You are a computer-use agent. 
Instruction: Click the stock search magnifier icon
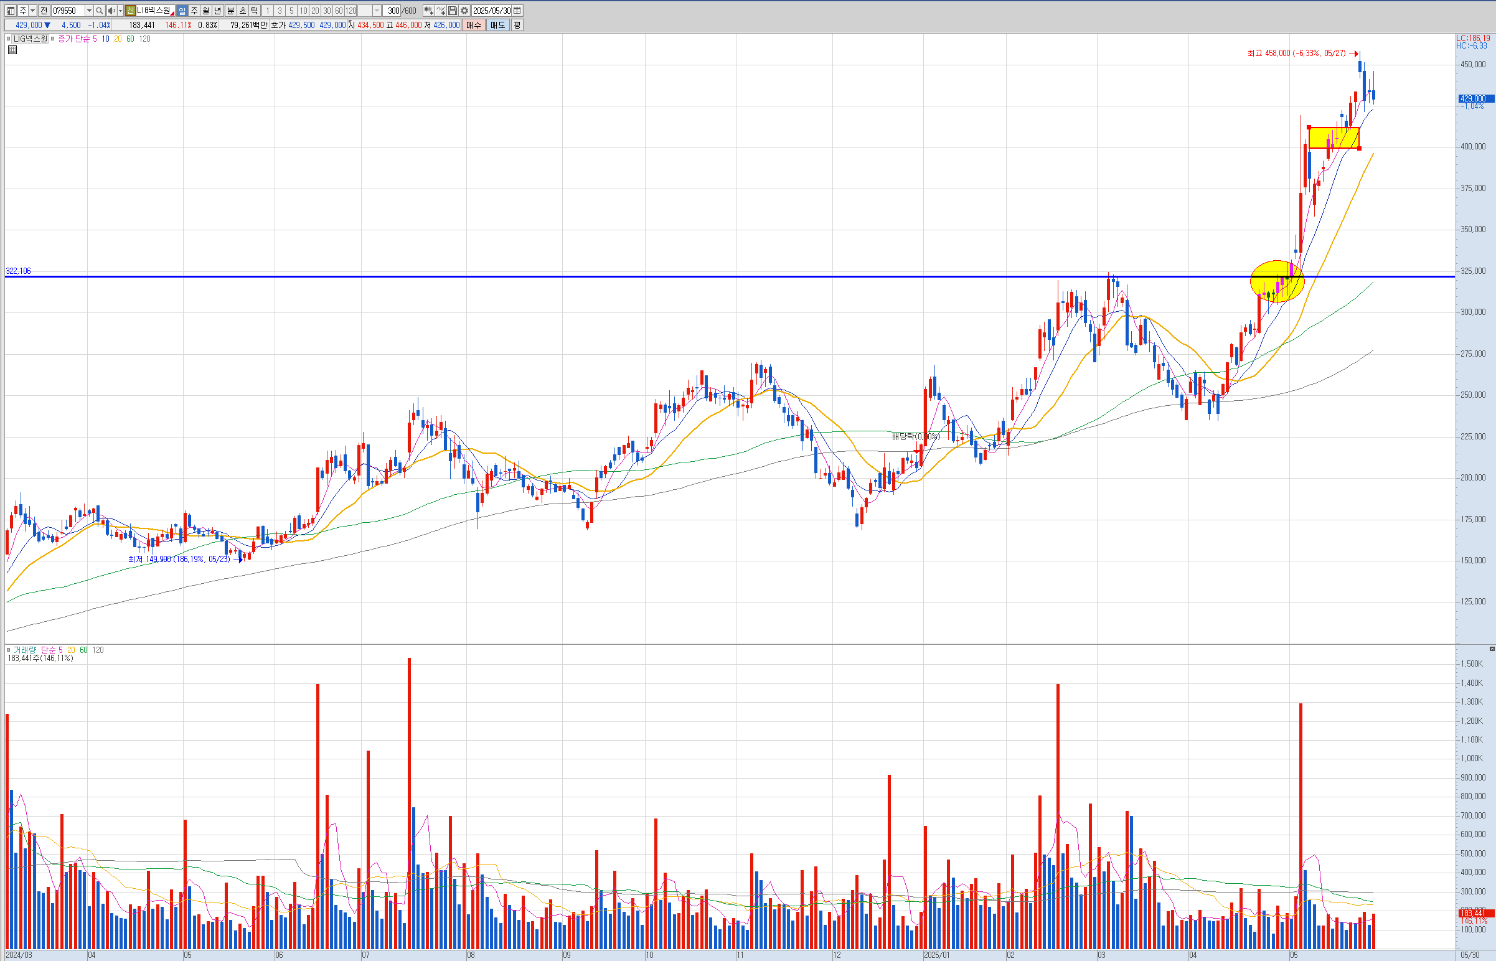coord(99,11)
